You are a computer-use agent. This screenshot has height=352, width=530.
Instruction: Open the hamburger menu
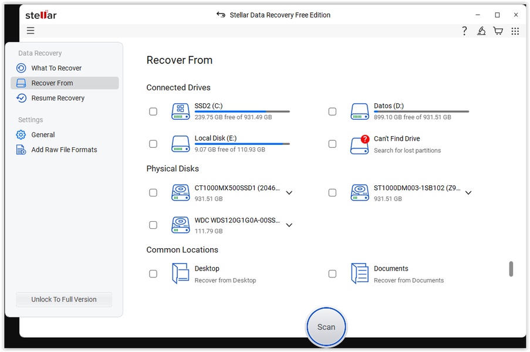pyautogui.click(x=31, y=31)
